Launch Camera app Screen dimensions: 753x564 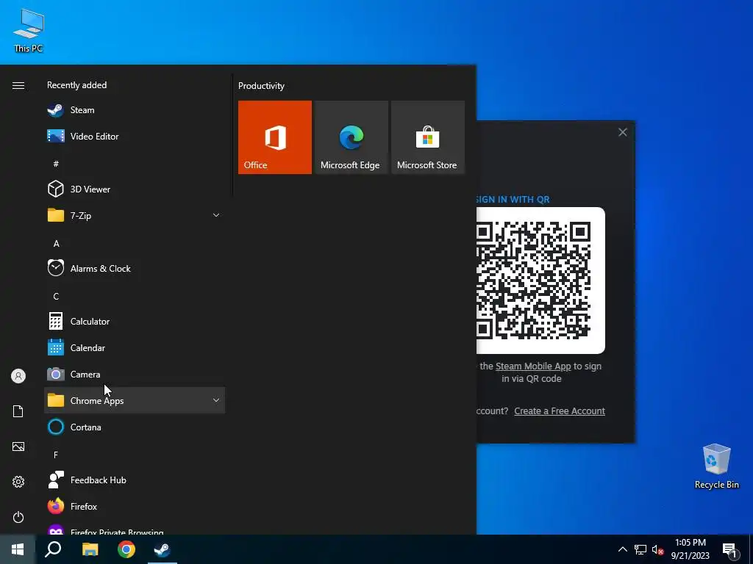(135, 374)
